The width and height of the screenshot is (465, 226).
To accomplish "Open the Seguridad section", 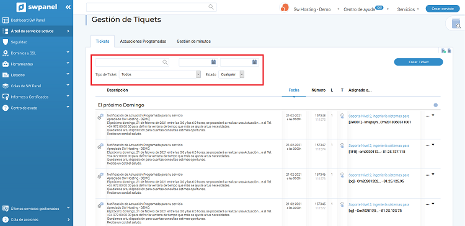I will click(x=19, y=42).
